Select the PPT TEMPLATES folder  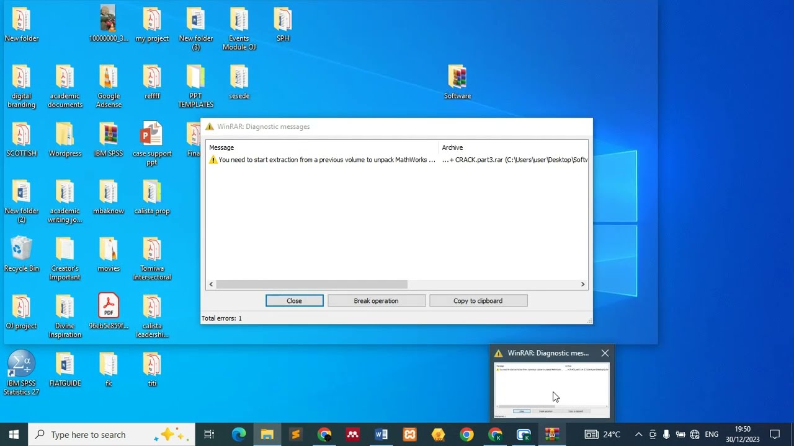click(195, 87)
